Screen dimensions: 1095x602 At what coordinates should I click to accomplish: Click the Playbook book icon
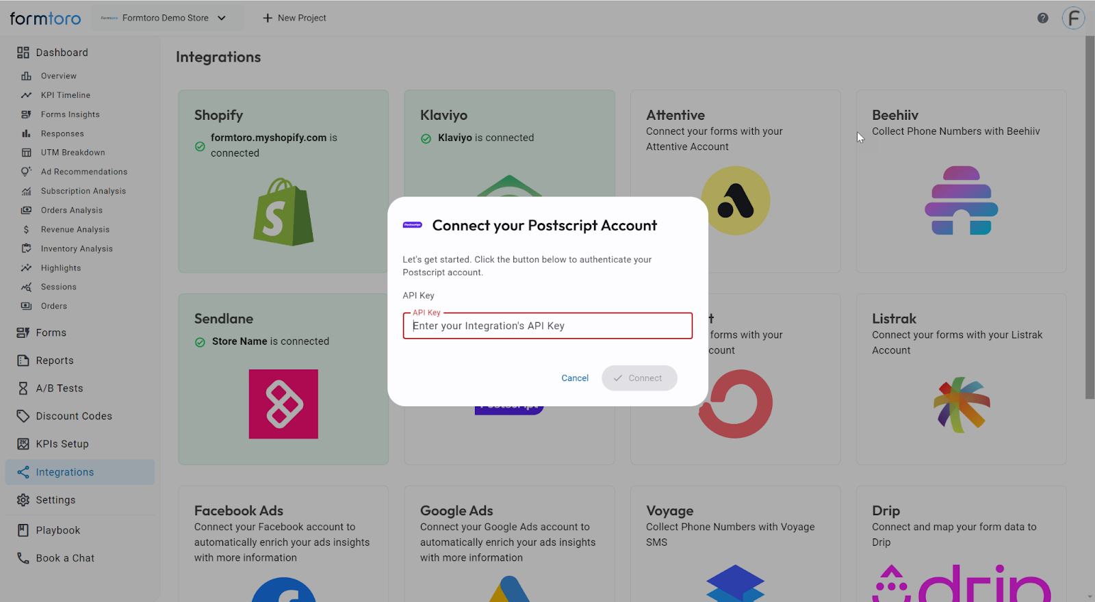point(23,530)
